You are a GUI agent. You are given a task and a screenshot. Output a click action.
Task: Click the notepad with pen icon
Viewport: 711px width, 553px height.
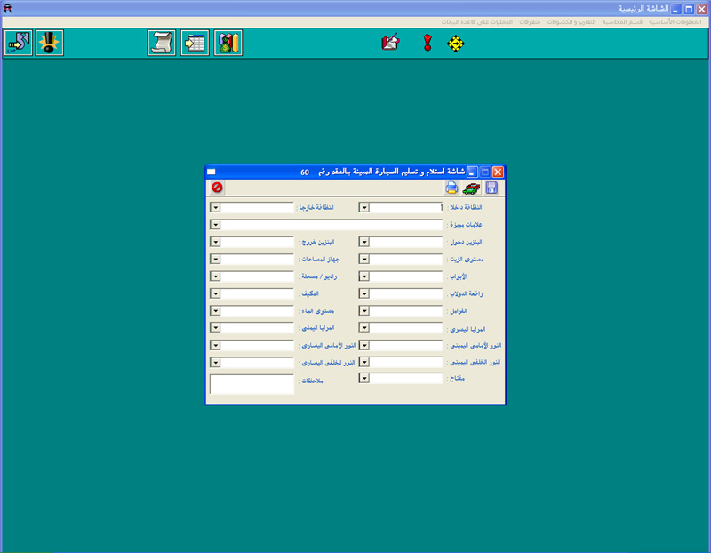[x=390, y=43]
